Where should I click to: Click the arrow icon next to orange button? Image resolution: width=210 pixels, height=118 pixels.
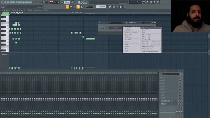click(71, 7)
